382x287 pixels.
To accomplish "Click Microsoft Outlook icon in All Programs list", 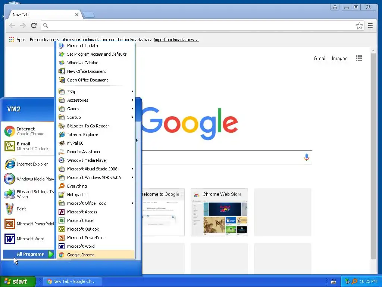I will point(62,229).
